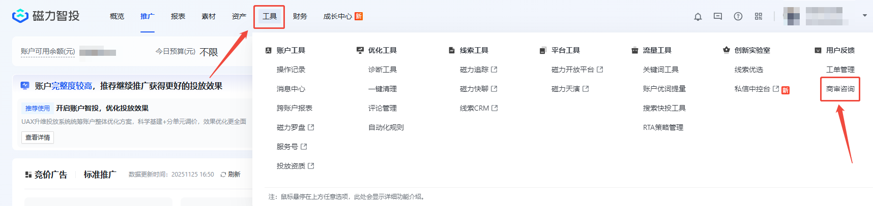Click 刷新 to refresh data
The height and width of the screenshot is (206, 873).
click(x=234, y=174)
